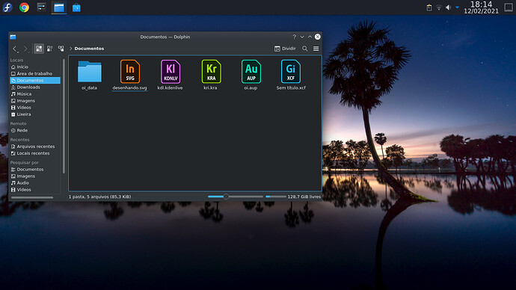Open the search magnifier icon
516x290 pixels.
coord(305,49)
